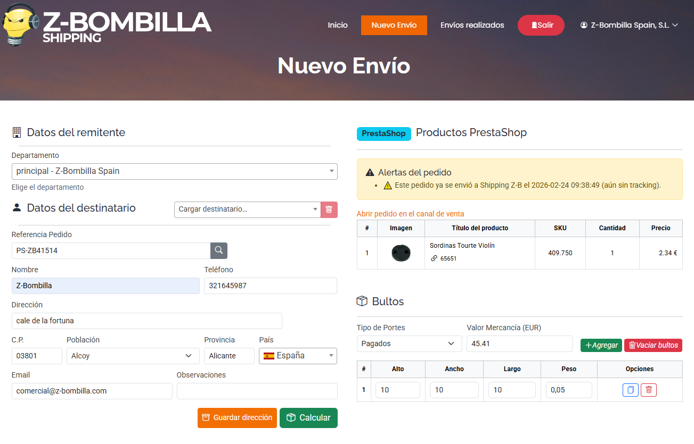Open the País selector showing España

click(x=298, y=356)
